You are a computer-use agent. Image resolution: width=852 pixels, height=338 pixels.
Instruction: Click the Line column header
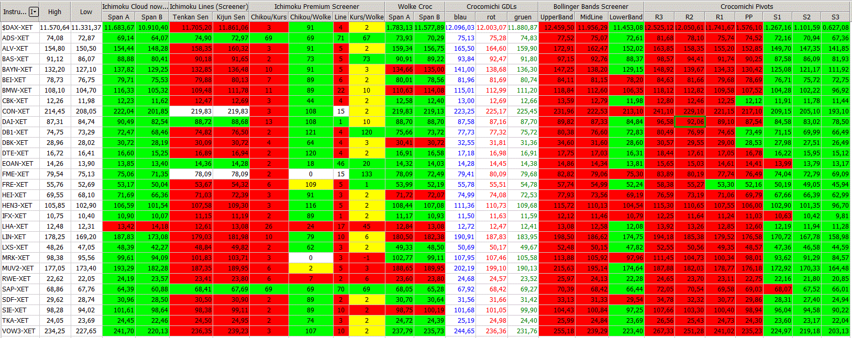(x=341, y=17)
